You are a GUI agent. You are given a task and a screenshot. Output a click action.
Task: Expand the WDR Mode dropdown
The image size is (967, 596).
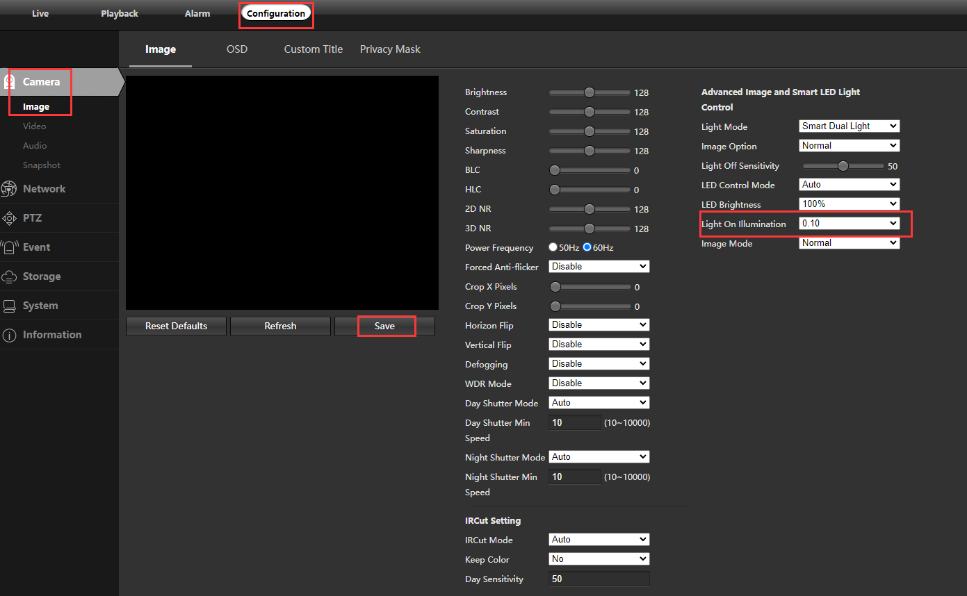coord(599,383)
